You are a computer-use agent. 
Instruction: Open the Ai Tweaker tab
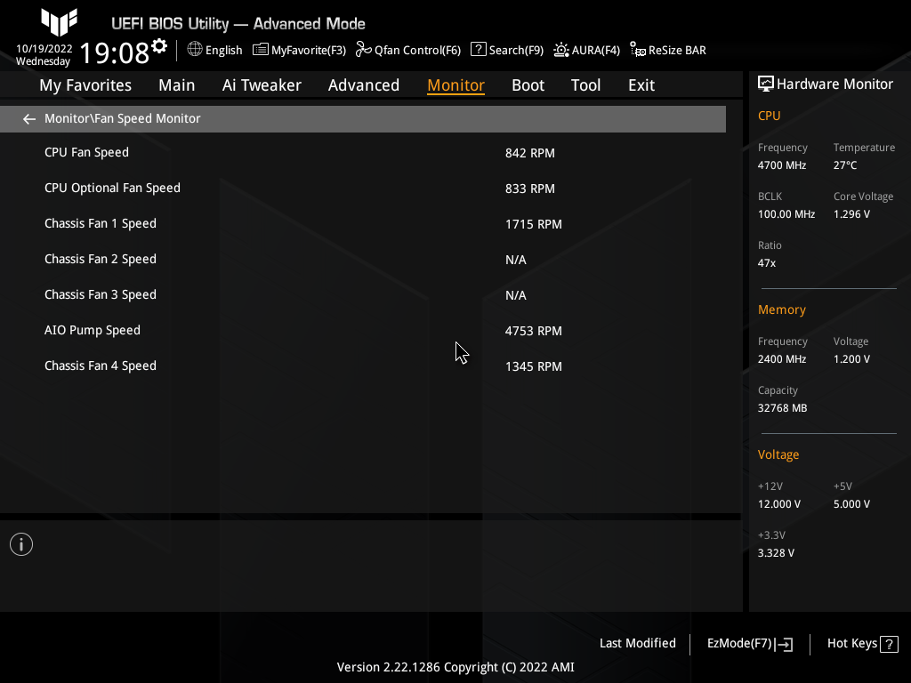[262, 84]
